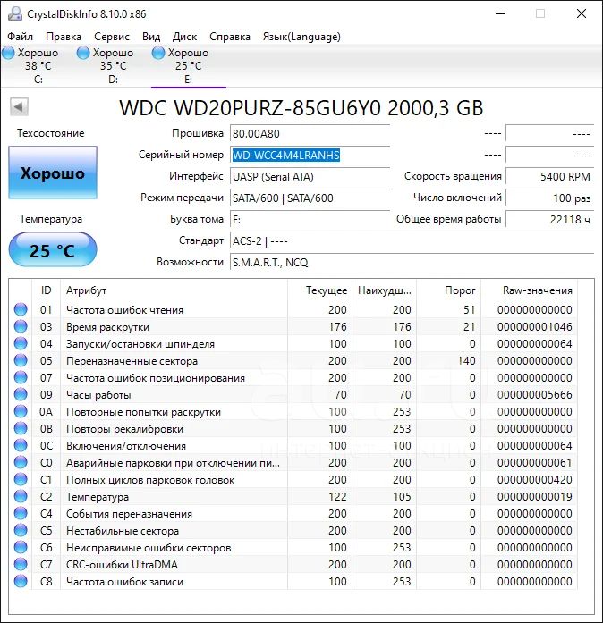603x623 pixels.
Task: Click the previous disk arrow button
Action: pyautogui.click(x=19, y=106)
